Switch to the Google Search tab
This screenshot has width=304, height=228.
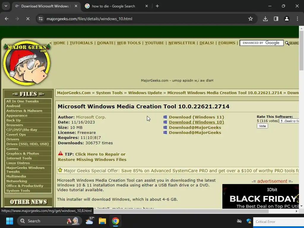[x=113, y=6]
